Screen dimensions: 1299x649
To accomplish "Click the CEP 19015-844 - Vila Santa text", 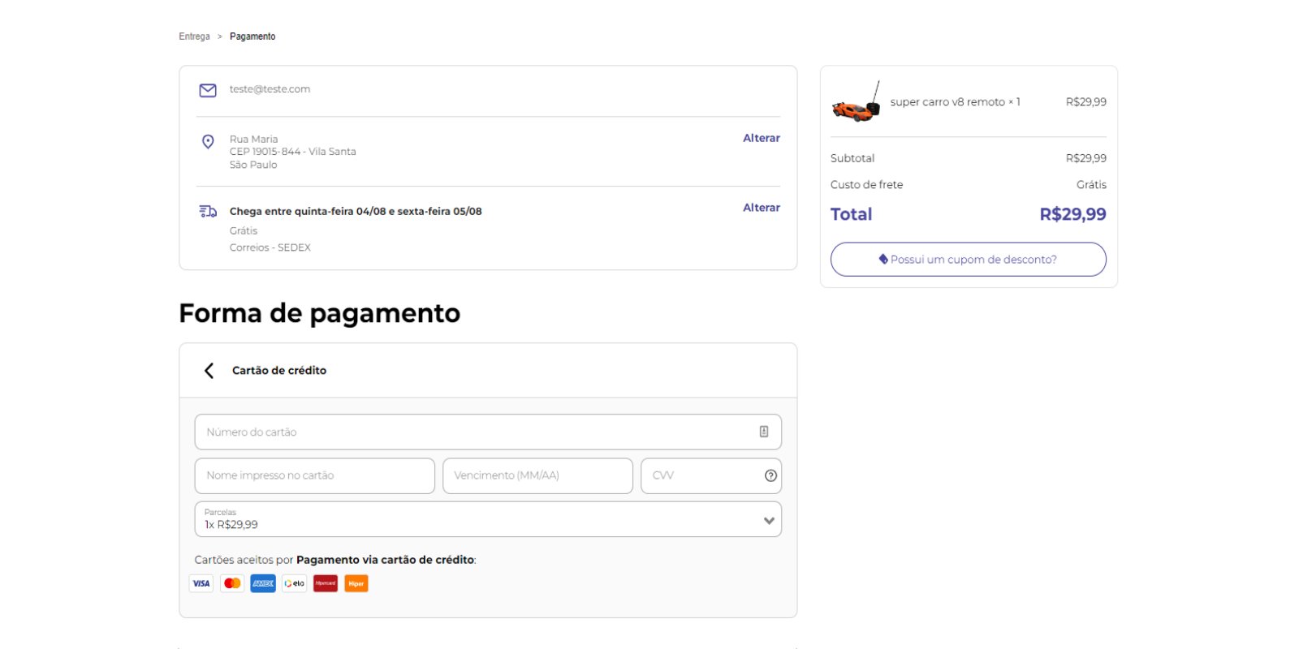I will [292, 152].
